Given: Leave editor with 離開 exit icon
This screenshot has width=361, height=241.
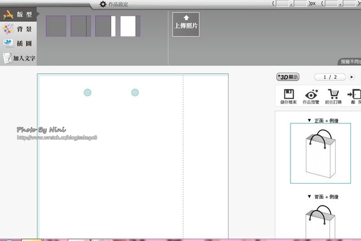Looking at the screenshot, I should pyautogui.click(x=355, y=96).
